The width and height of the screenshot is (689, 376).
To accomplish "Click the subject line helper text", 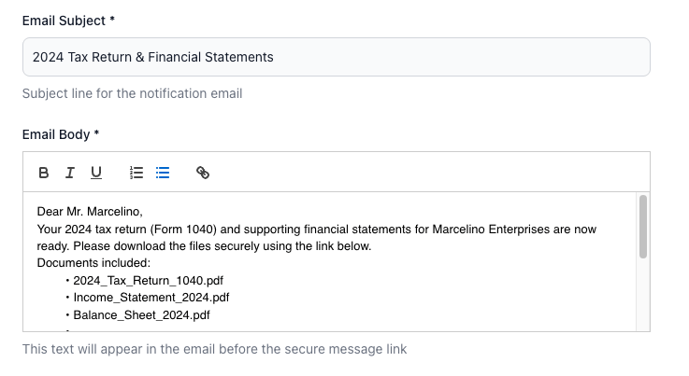I will click(x=132, y=93).
